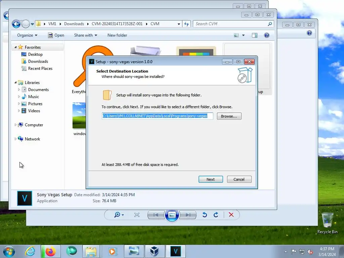
Task: Select Desktop in Favorites
Action: [x=35, y=54]
